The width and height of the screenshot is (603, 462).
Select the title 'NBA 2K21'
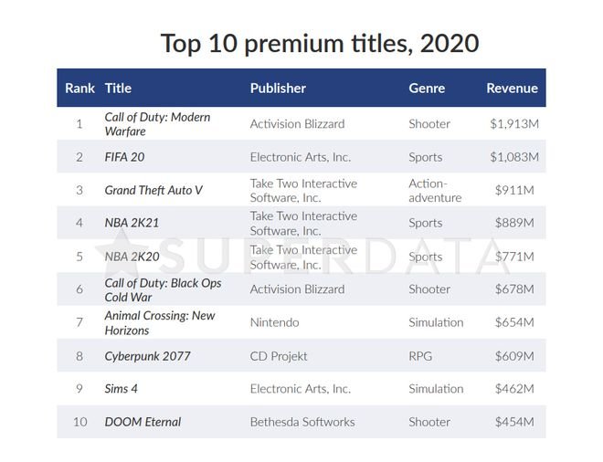[x=132, y=223]
